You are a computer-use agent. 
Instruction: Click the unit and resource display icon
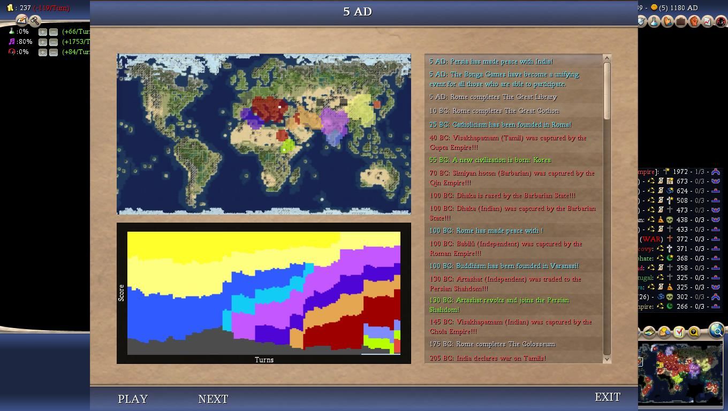[x=664, y=332]
